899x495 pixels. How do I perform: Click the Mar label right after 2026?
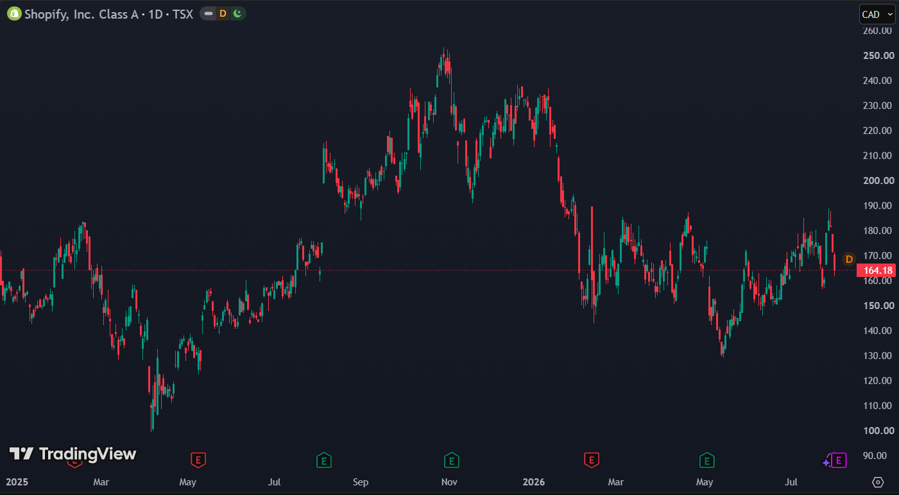(616, 482)
